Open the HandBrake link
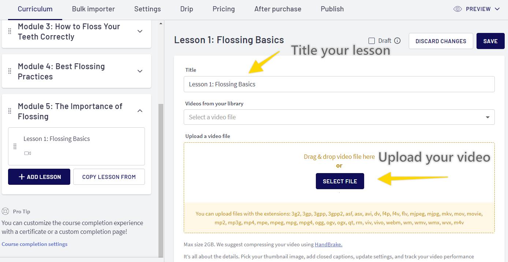This screenshot has width=508, height=262. click(x=329, y=244)
